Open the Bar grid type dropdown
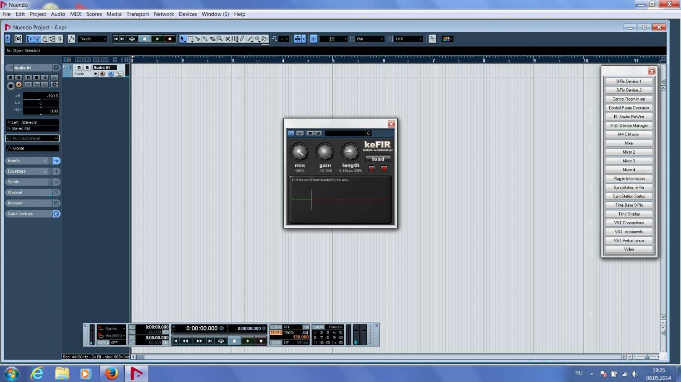681x382 pixels. point(370,39)
